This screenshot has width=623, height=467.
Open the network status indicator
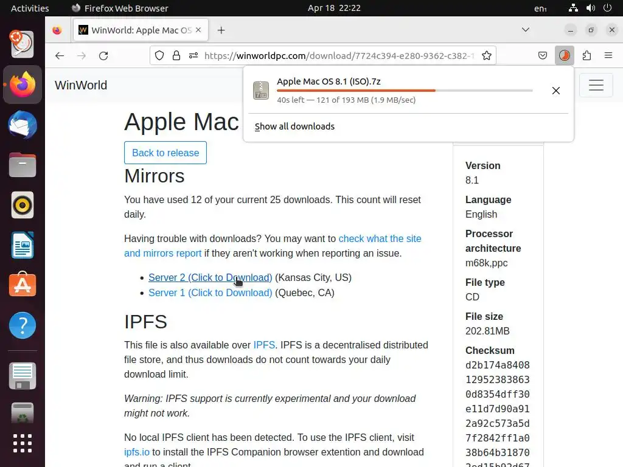click(x=573, y=8)
